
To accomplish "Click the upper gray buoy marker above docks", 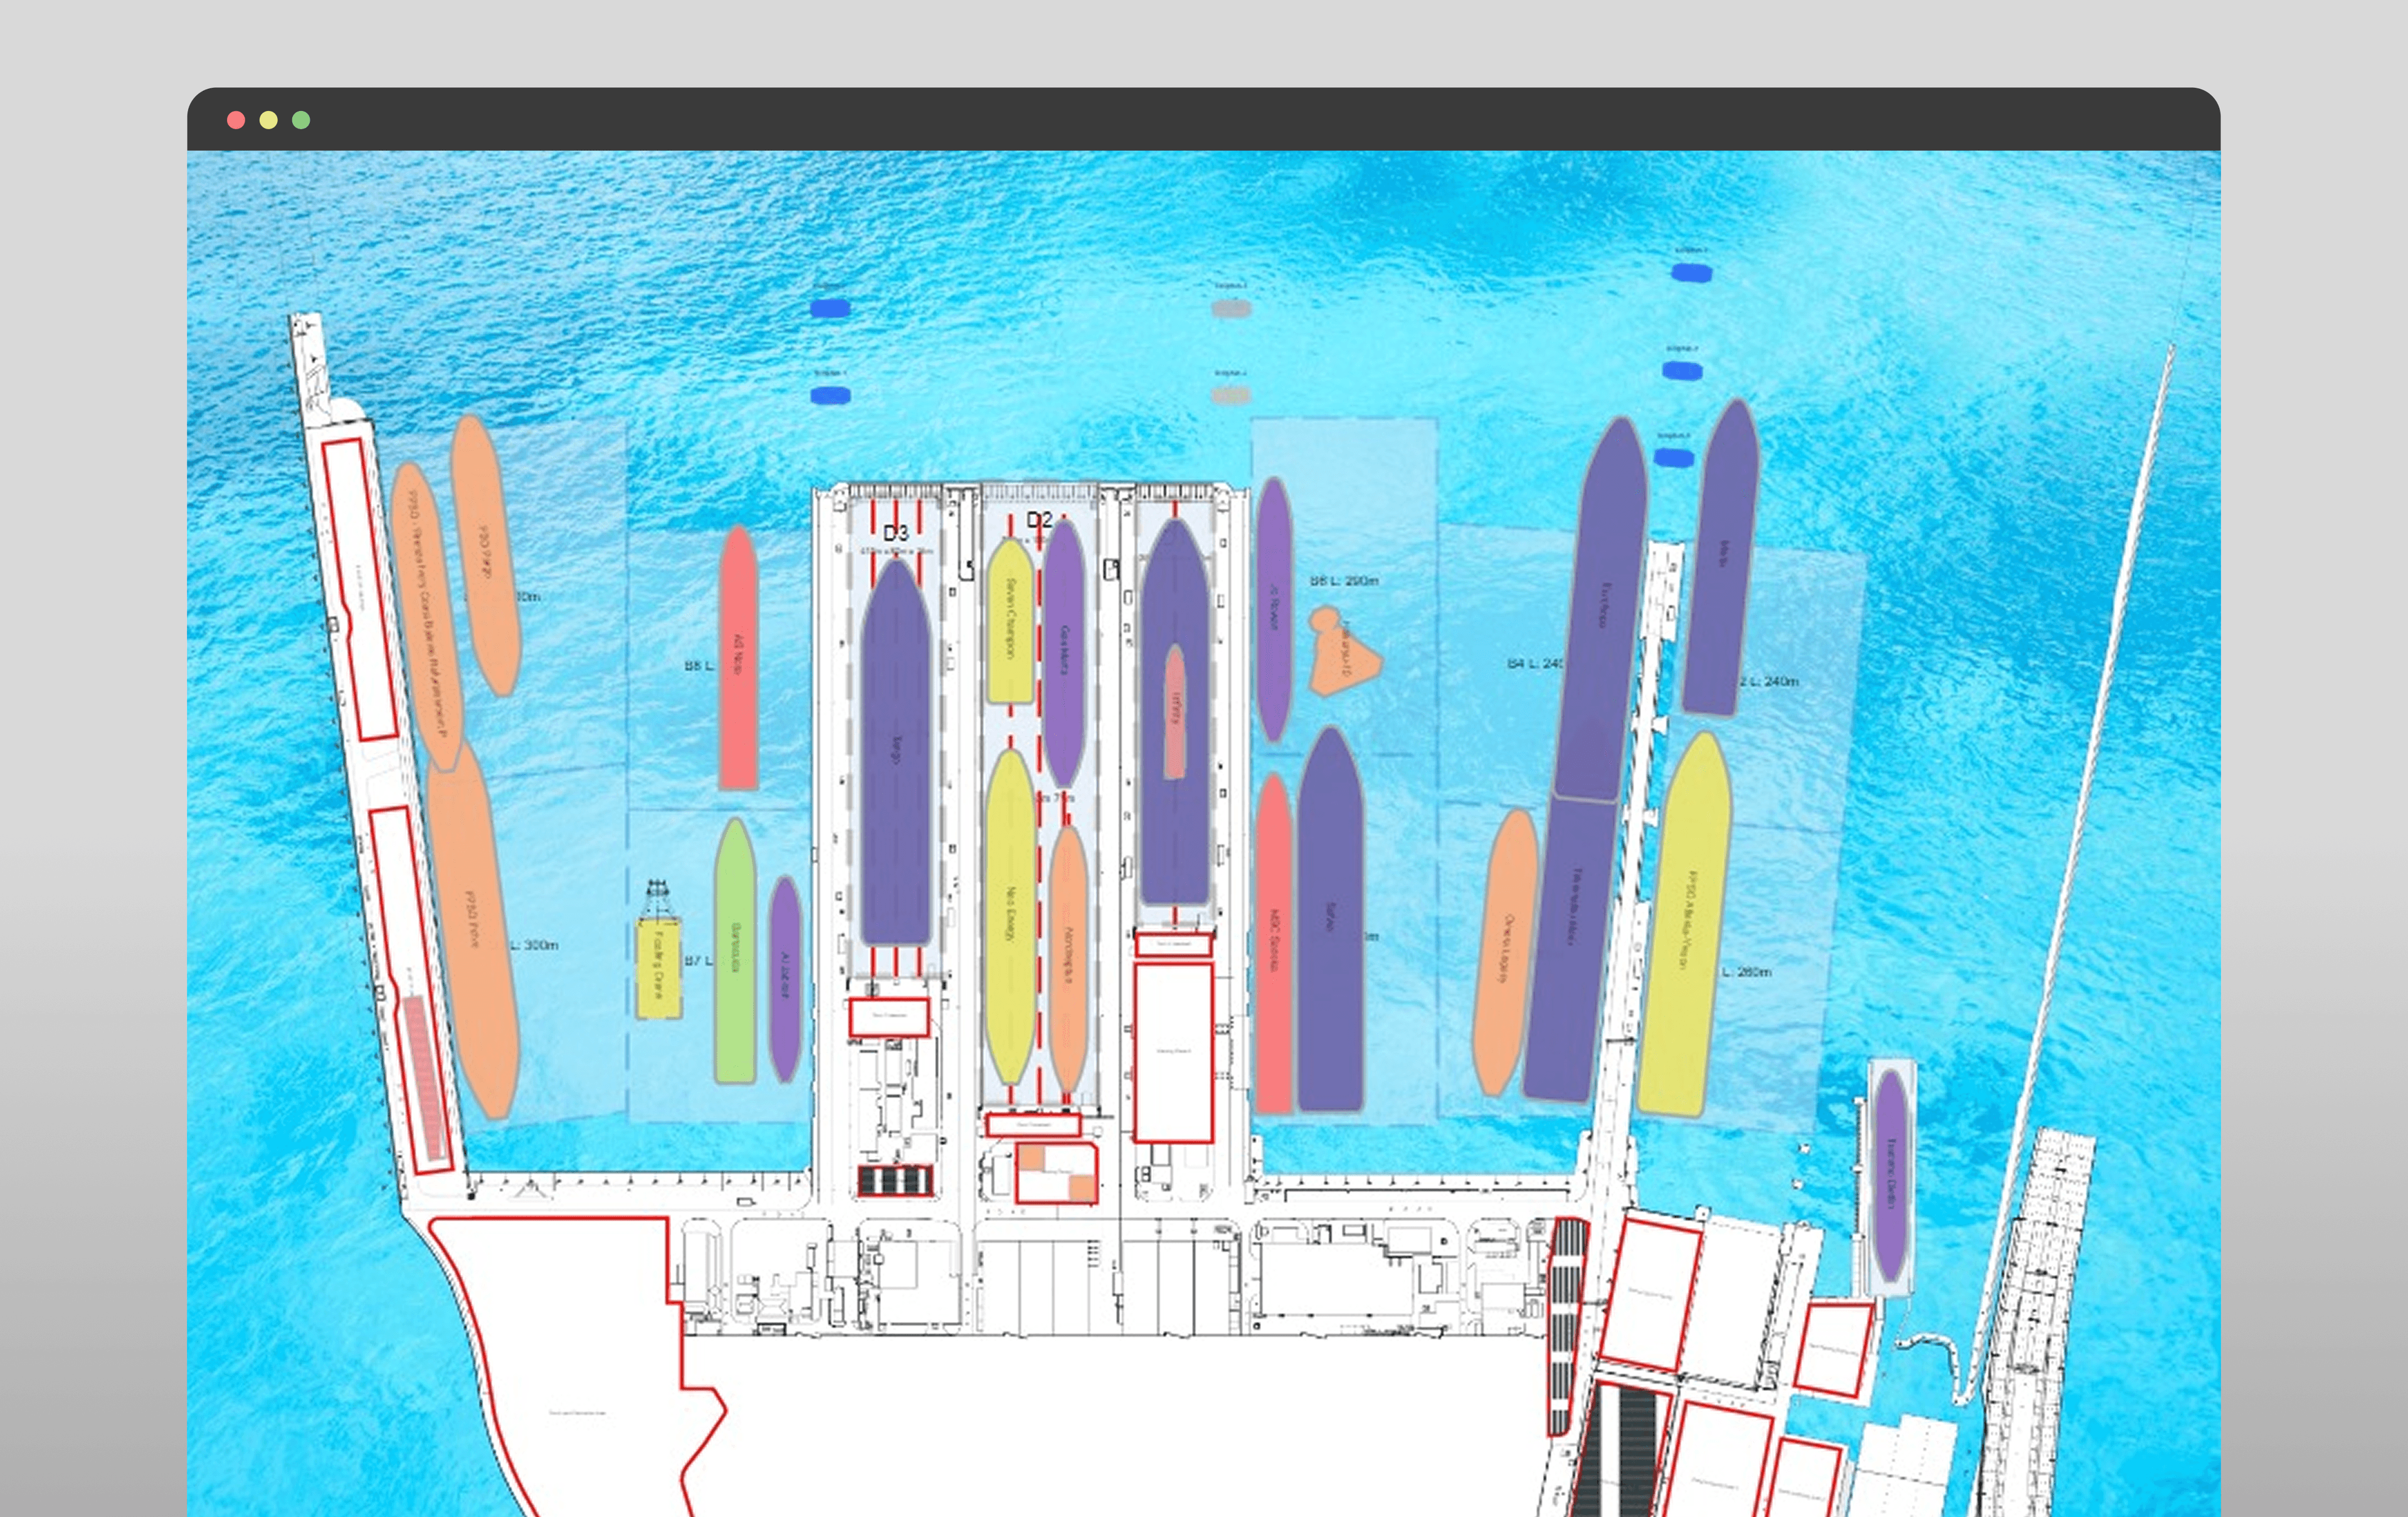I will click(x=1231, y=308).
